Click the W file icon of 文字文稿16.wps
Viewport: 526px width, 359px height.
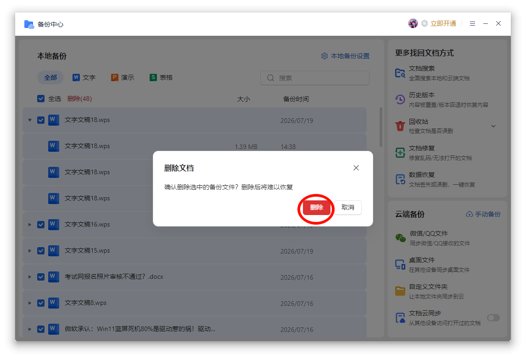point(53,224)
